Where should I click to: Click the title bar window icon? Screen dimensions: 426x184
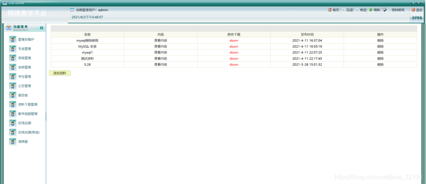pyautogui.click(x=5, y=3)
